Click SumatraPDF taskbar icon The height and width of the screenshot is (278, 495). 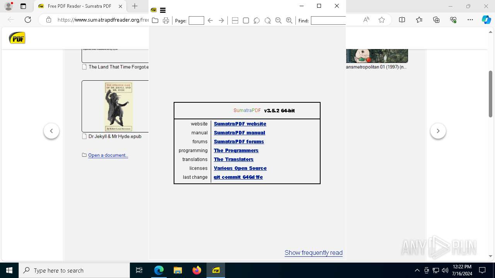[x=216, y=271]
